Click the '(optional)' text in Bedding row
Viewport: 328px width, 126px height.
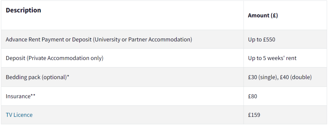point(54,77)
